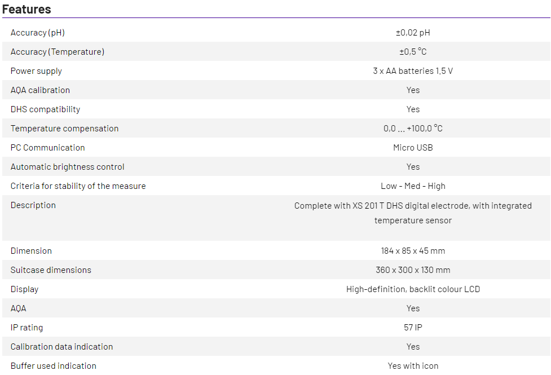The width and height of the screenshot is (551, 375).
Task: Click the Description row label
Action: [33, 205]
